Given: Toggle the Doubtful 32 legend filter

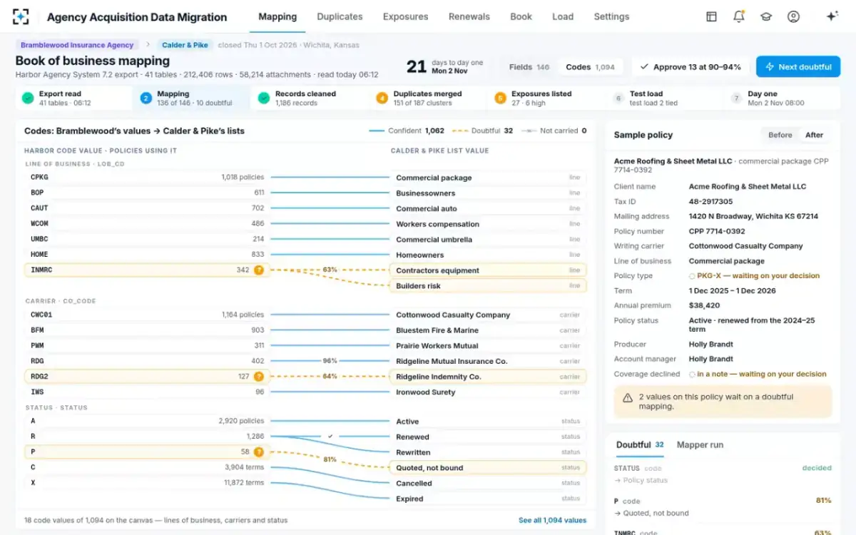Looking at the screenshot, I should coord(482,131).
